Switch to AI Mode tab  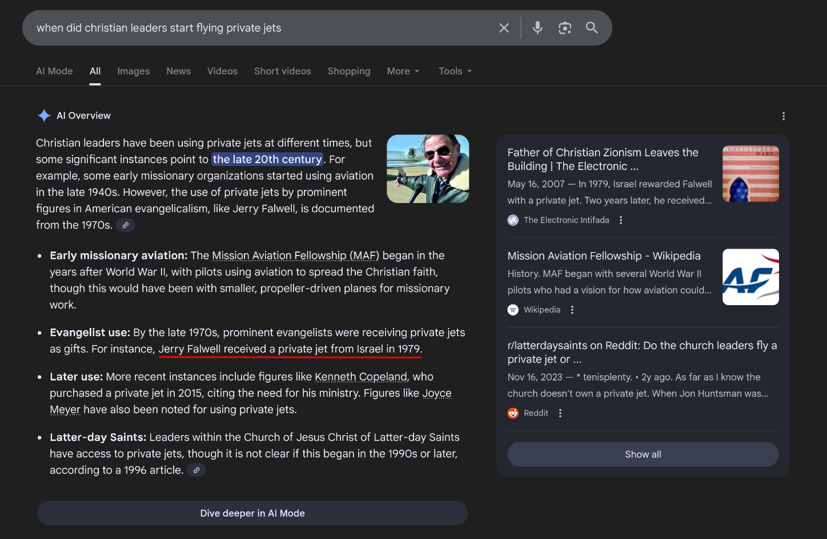(54, 71)
